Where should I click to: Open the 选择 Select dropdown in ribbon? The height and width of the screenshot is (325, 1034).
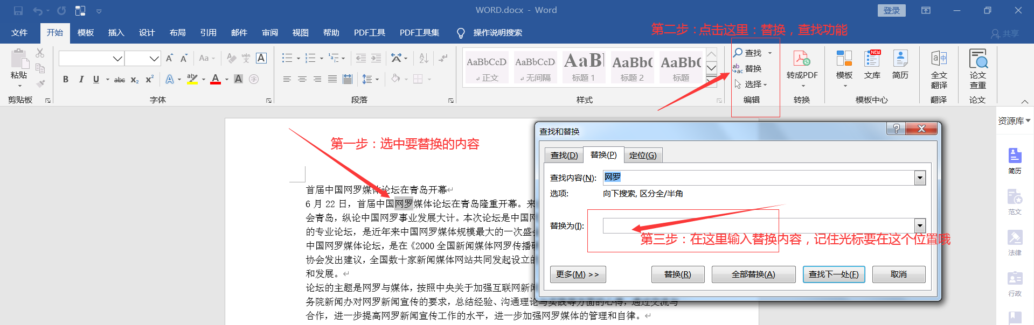click(751, 84)
